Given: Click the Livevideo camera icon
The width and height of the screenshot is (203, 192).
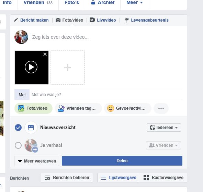Looking at the screenshot, I should [92, 20].
